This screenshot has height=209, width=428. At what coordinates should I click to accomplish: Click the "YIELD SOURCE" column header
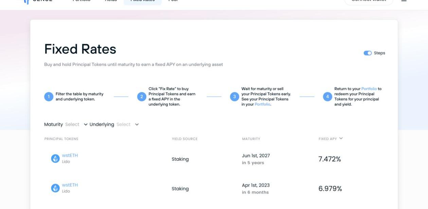tap(184, 139)
